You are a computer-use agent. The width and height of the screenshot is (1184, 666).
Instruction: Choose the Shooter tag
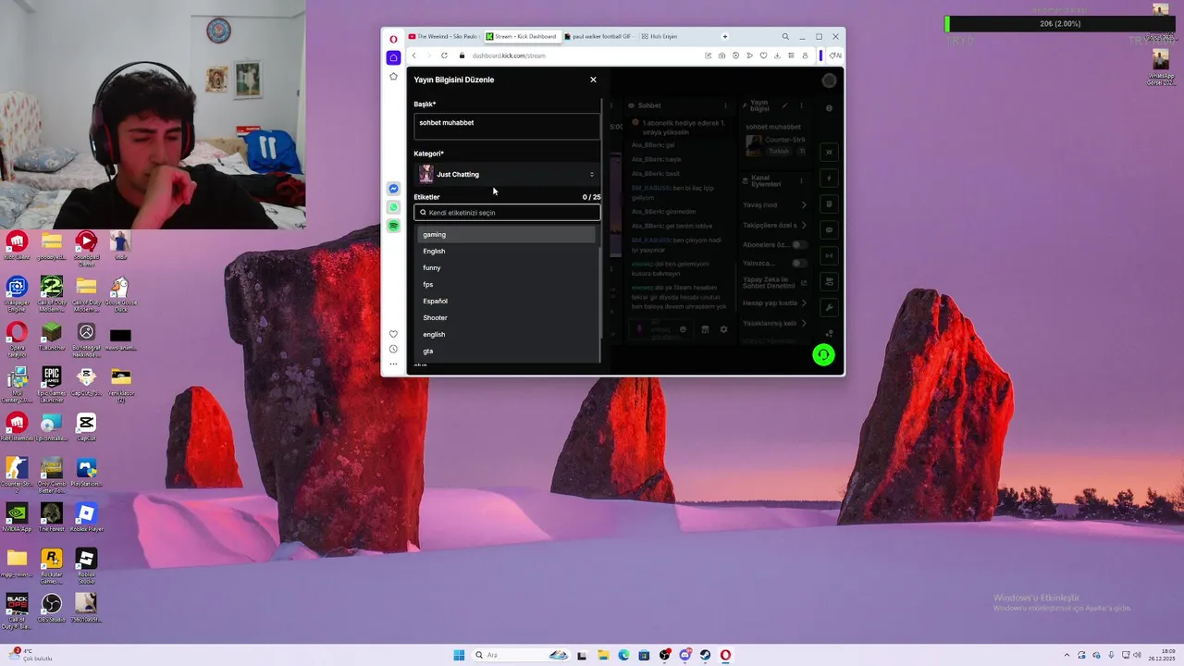505,318
